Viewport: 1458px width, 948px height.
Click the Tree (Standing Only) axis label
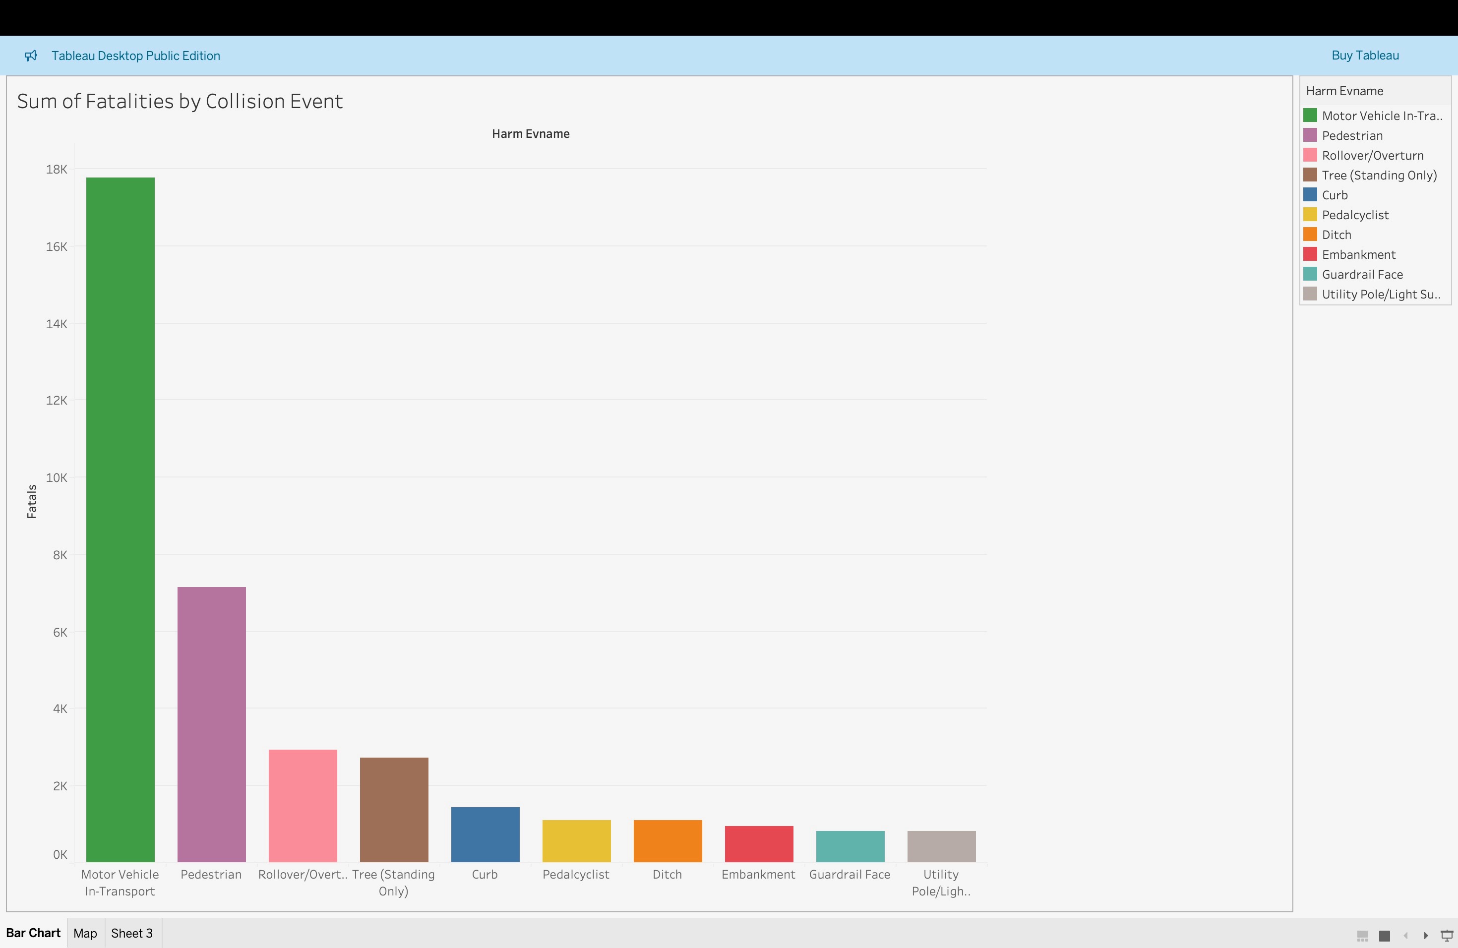pyautogui.click(x=393, y=883)
